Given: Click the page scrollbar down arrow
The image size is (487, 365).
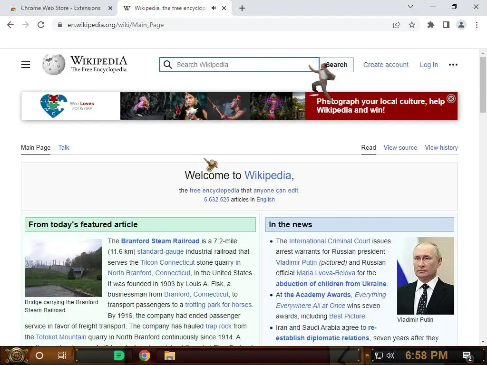Looking at the screenshot, I should coord(483,342).
